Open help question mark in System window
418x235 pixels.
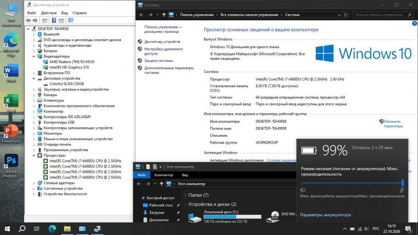[414, 23]
